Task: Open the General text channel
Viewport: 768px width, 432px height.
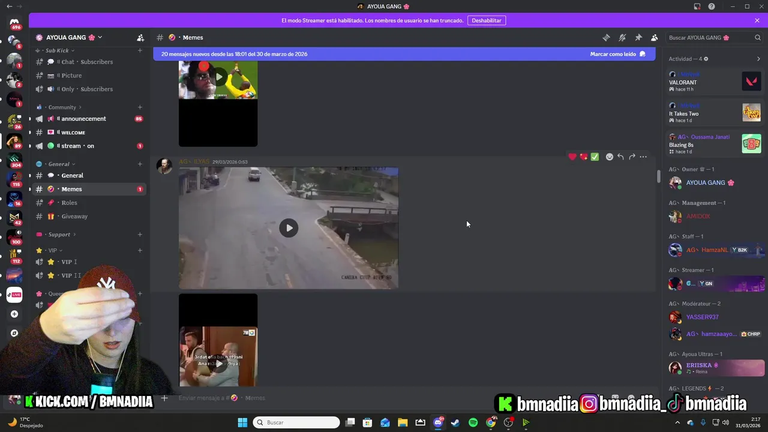Action: coord(89,175)
